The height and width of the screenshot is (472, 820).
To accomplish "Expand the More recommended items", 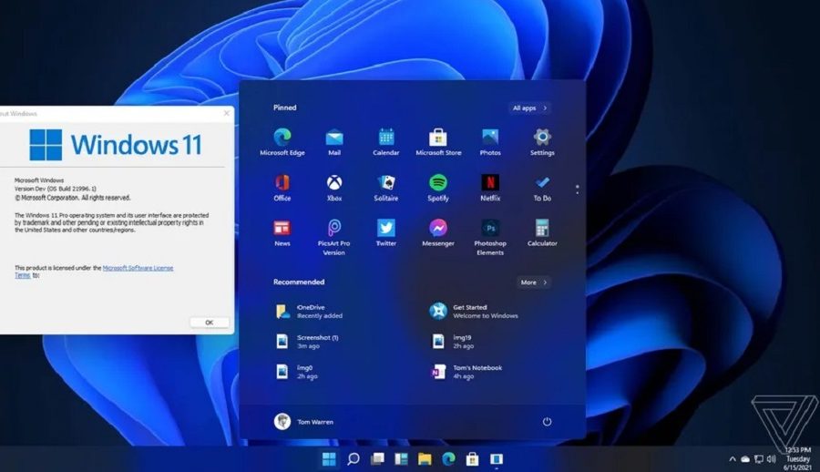I will [533, 282].
